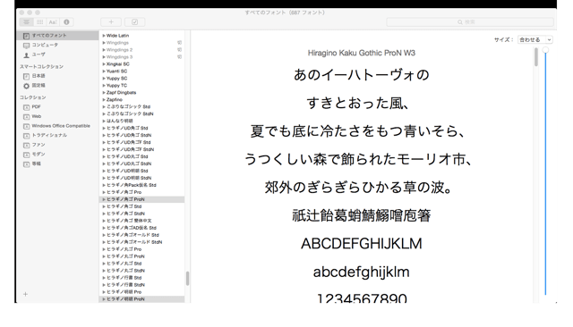Select ヒラギノ丸ゴ StdN font

point(125,271)
